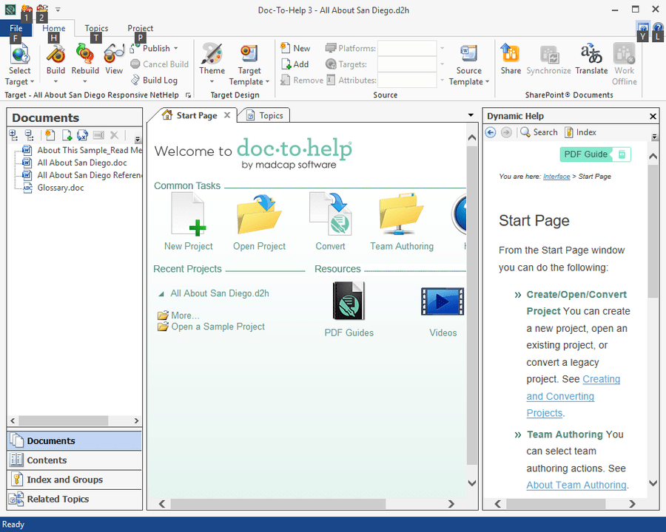666x532 pixels.
Task: Click the Rebuild icon
Action: pyautogui.click(x=84, y=54)
